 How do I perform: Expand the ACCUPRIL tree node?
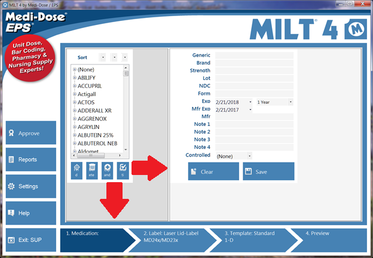tap(75, 86)
